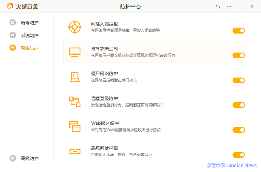Disable Web服务保护 toggle switch
Viewport: 261px width, 172px height.
coord(238,130)
